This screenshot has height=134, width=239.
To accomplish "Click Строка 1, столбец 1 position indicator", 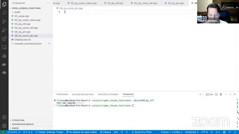I will coord(171,132).
